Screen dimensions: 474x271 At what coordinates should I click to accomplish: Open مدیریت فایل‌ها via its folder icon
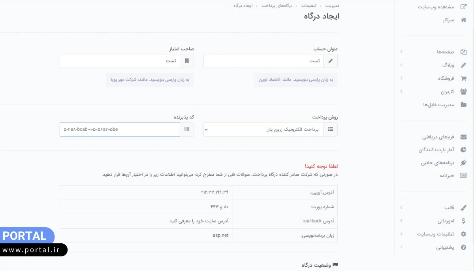465,104
